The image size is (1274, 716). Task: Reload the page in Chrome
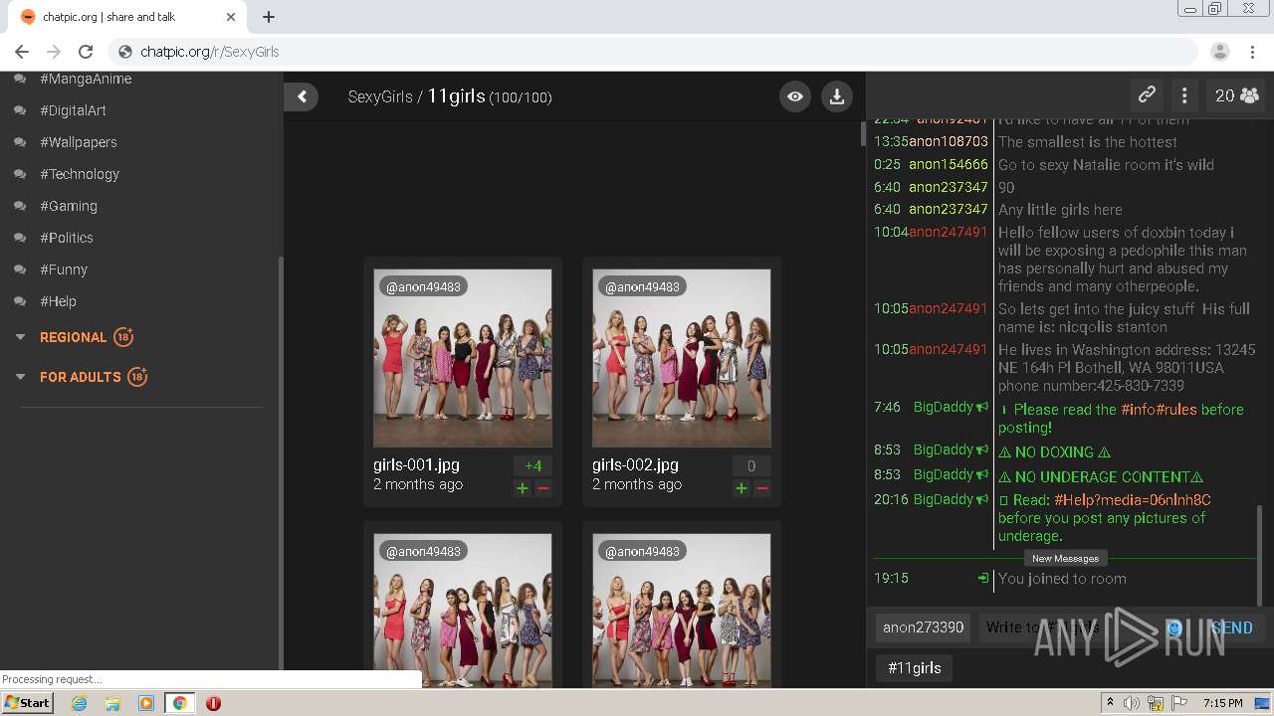[x=86, y=52]
